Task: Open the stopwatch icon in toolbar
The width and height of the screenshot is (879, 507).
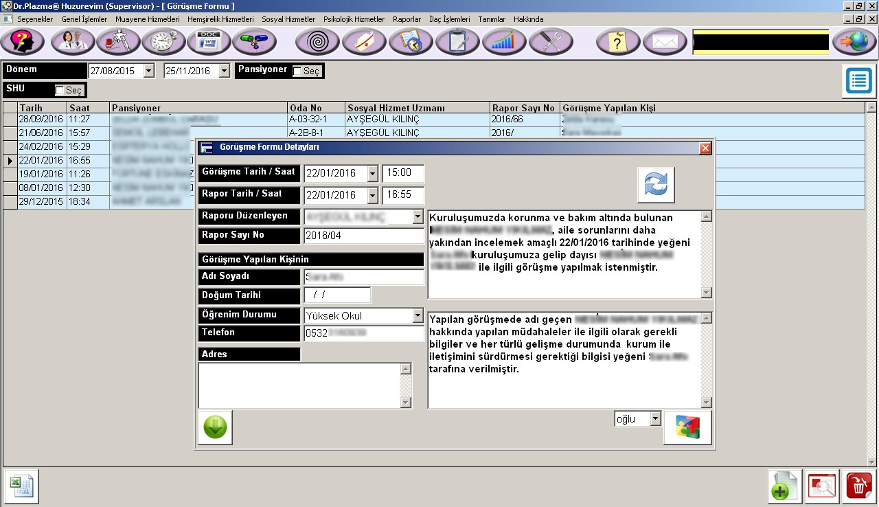Action: tap(163, 42)
